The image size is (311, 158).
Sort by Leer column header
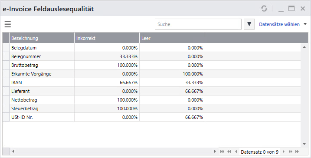pyautogui.click(x=172, y=38)
